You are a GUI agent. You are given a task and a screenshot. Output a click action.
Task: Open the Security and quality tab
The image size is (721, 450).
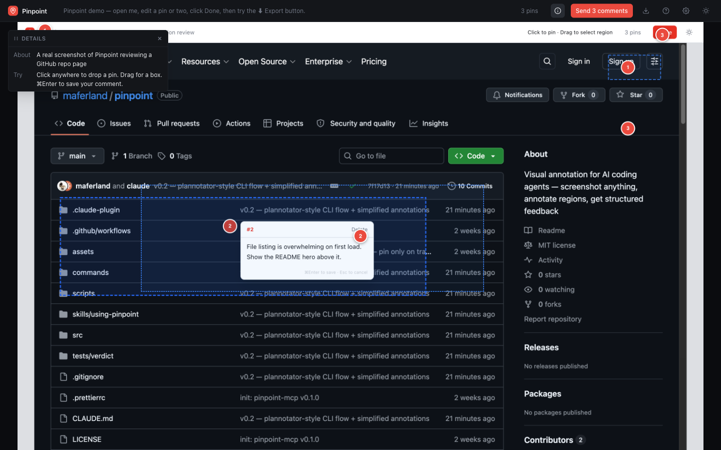pyautogui.click(x=356, y=123)
